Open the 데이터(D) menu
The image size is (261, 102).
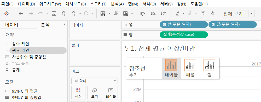click(26, 4)
